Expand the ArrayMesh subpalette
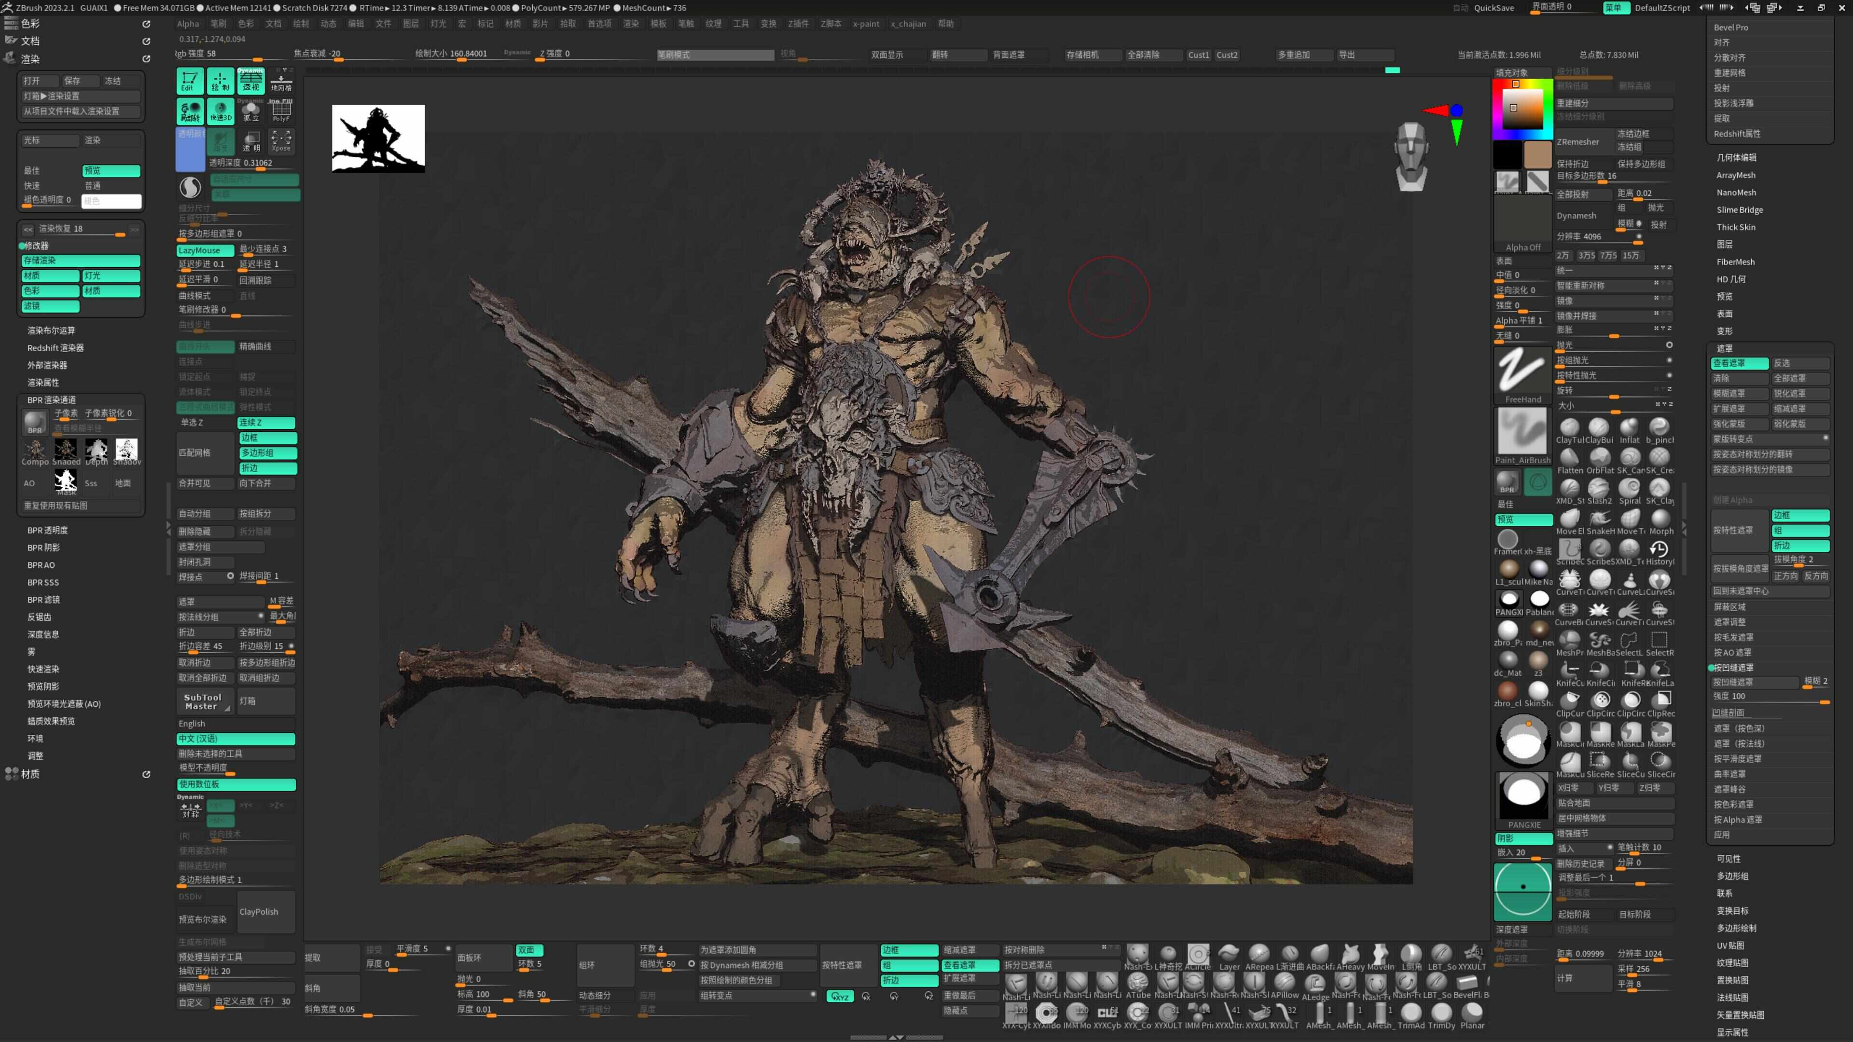 1736,175
